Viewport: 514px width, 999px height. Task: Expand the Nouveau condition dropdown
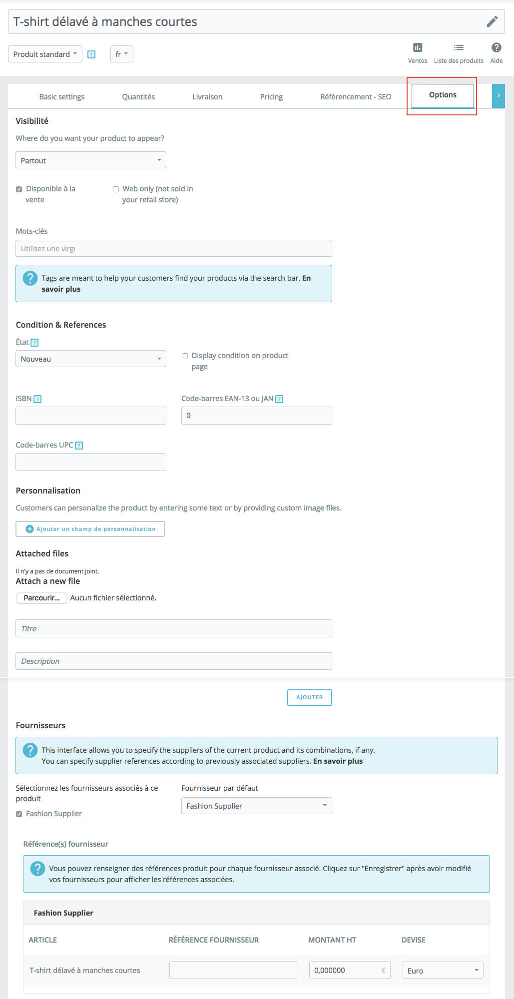click(x=90, y=359)
